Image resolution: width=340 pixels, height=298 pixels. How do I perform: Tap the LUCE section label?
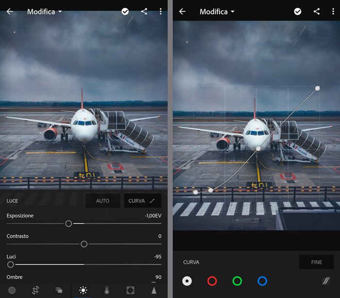12,201
